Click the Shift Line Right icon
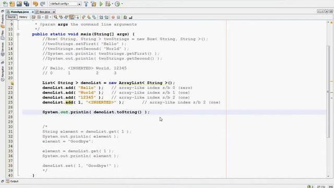 (106, 17)
